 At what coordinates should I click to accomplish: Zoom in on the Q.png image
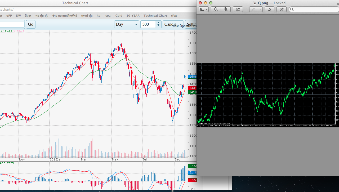226,9
